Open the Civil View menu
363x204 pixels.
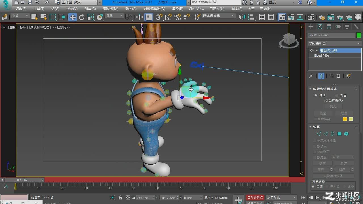point(197,9)
